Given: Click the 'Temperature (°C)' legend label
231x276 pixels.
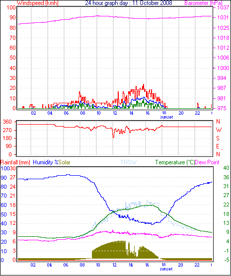Looking at the screenshot, I should [x=175, y=162].
